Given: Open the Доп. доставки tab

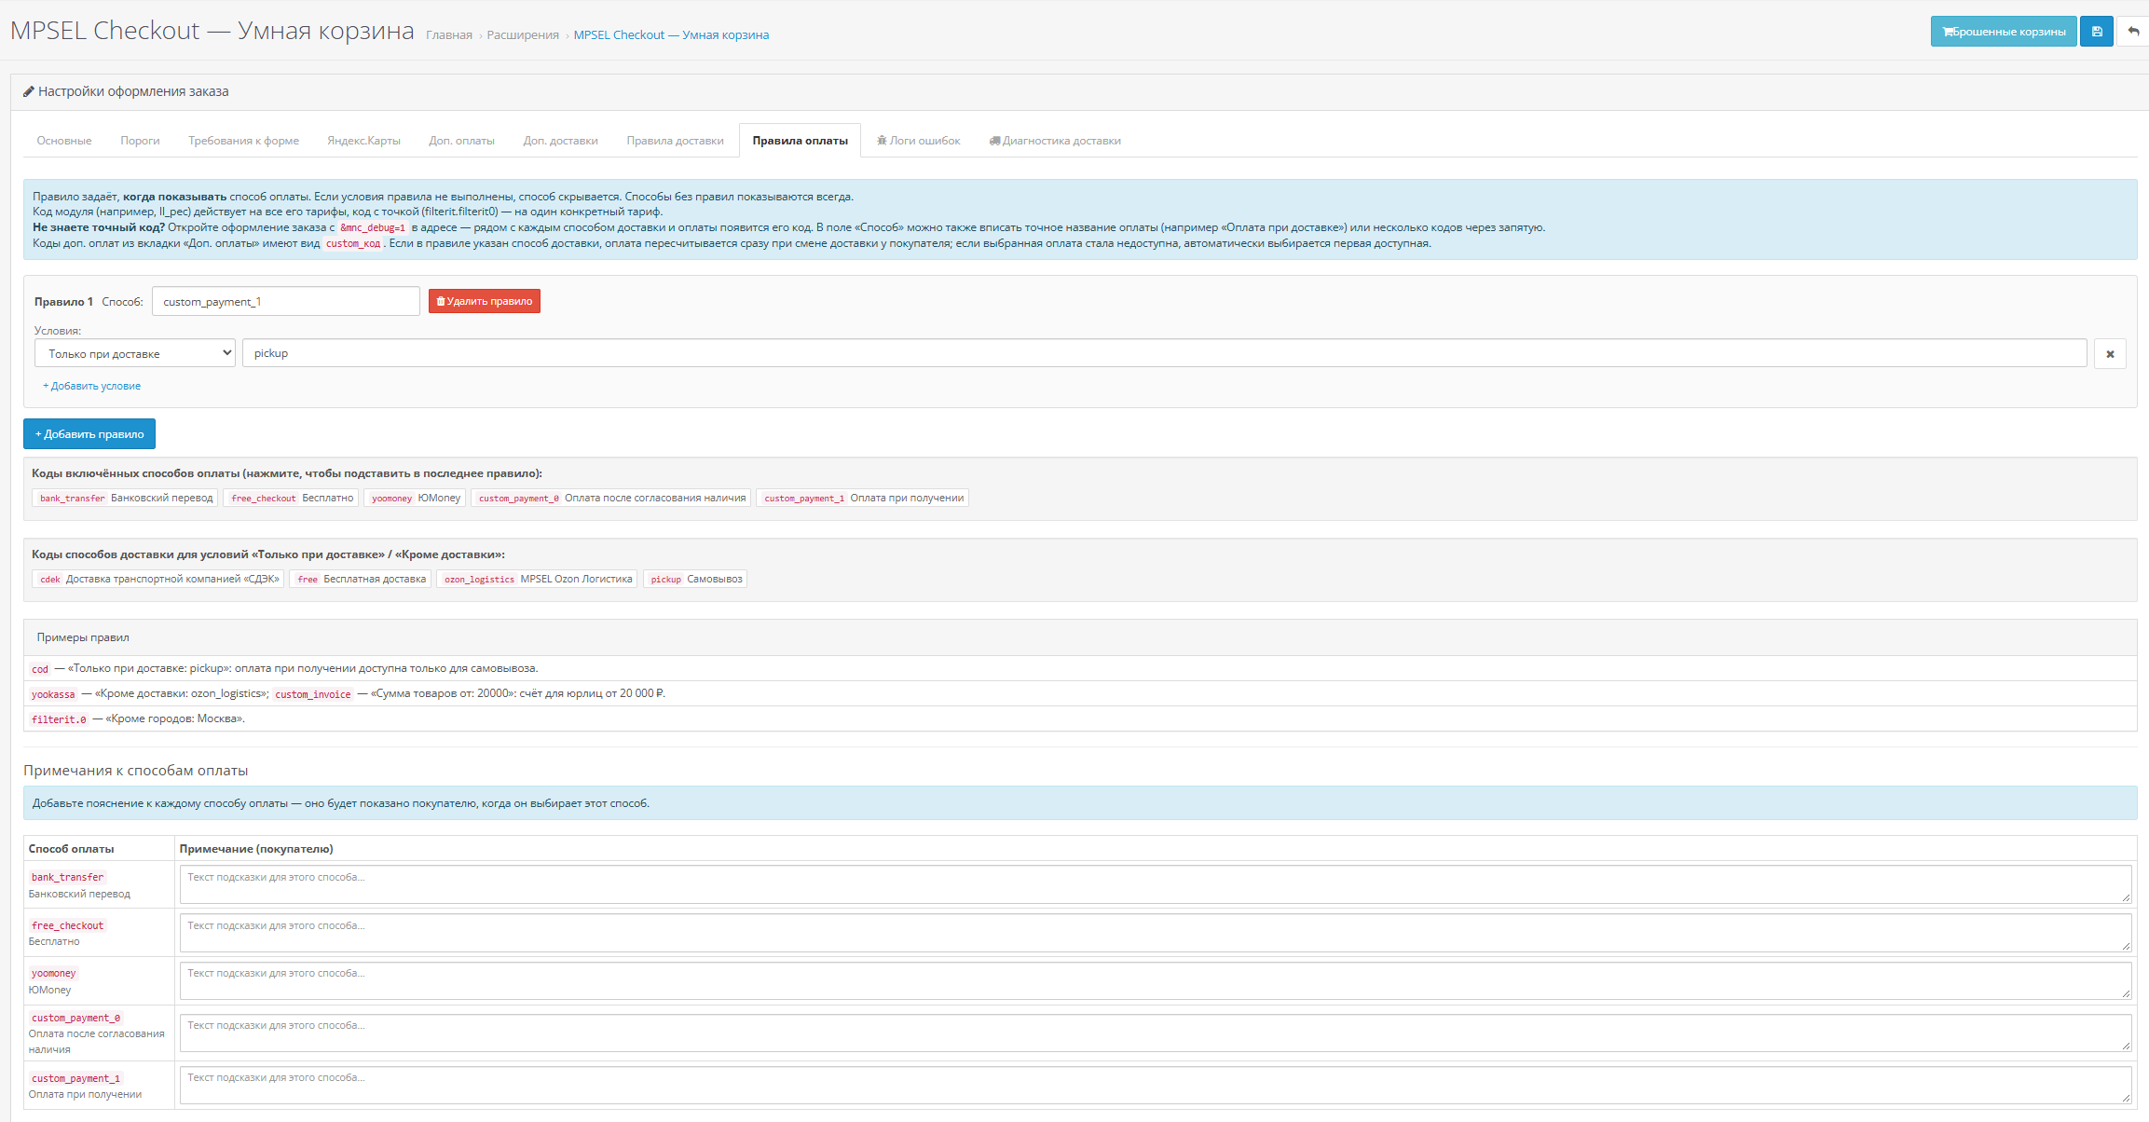Looking at the screenshot, I should click(x=560, y=141).
